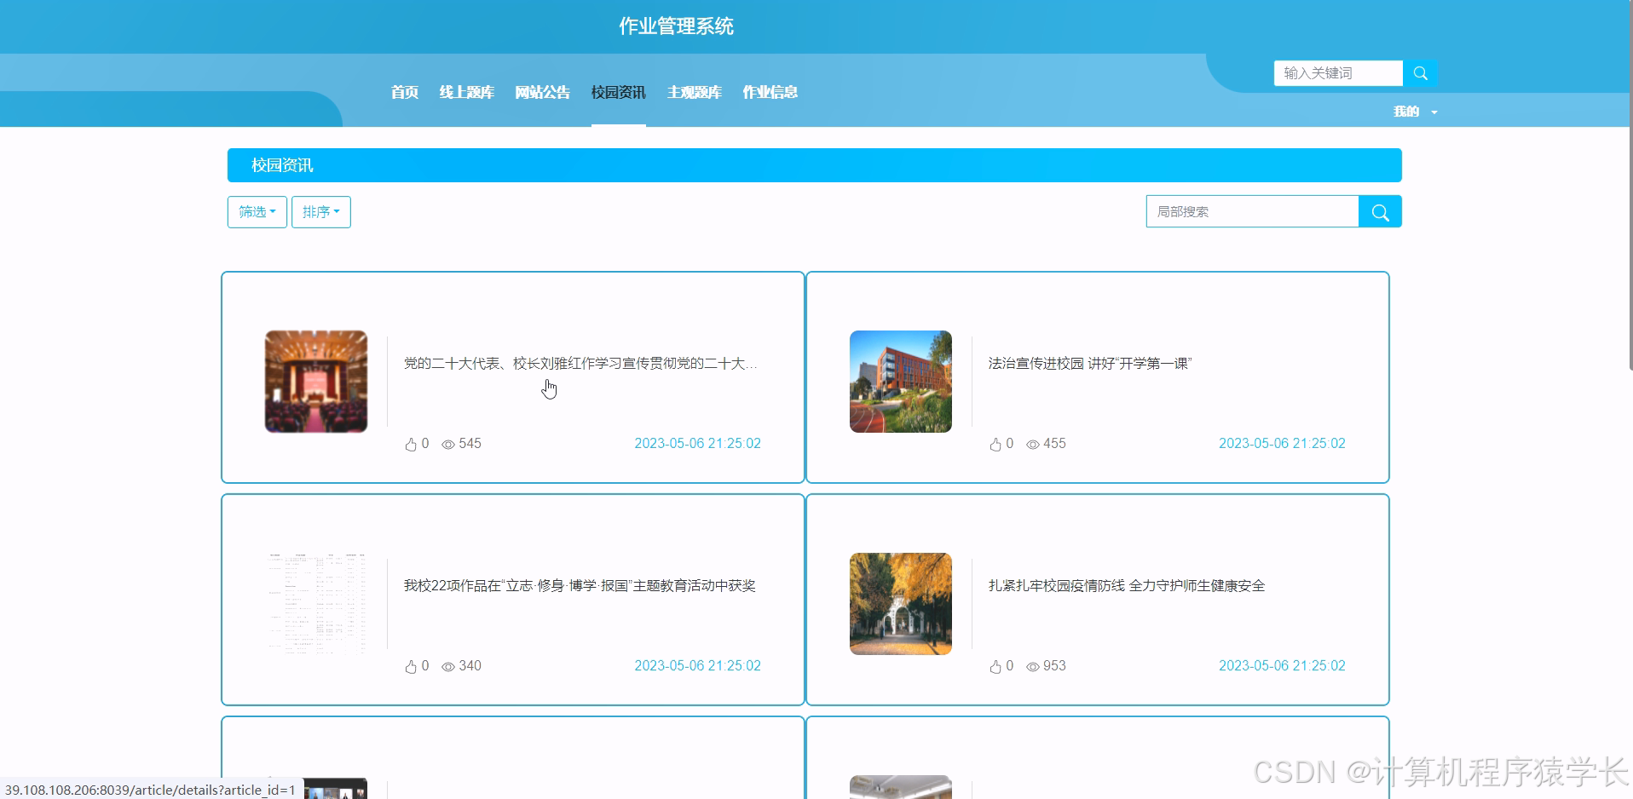Expand the 我的 account menu

click(x=1414, y=112)
